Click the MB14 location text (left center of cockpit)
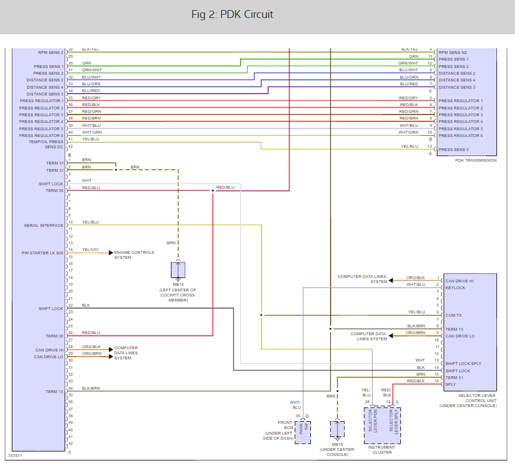Viewport: 515px width, 470px height. tap(178, 295)
